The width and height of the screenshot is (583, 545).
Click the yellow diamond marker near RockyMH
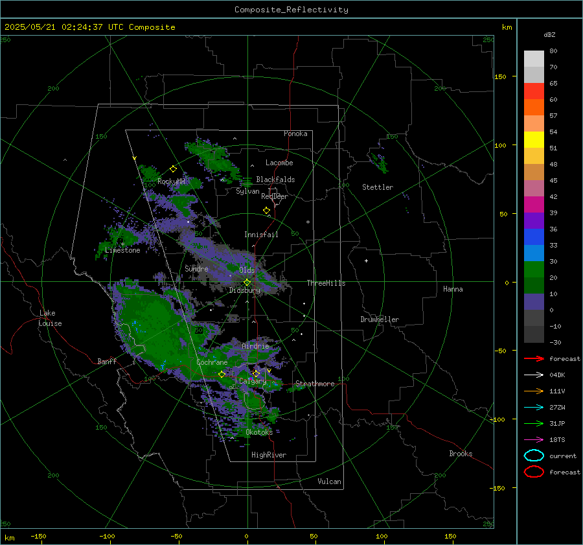(x=173, y=169)
